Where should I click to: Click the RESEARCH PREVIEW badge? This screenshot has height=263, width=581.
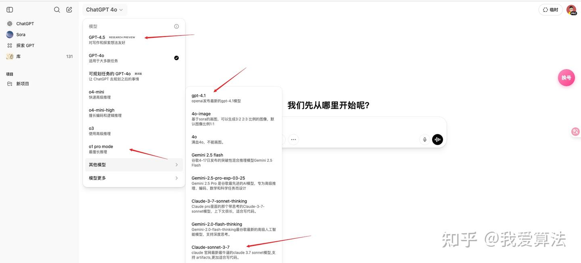tap(122, 38)
